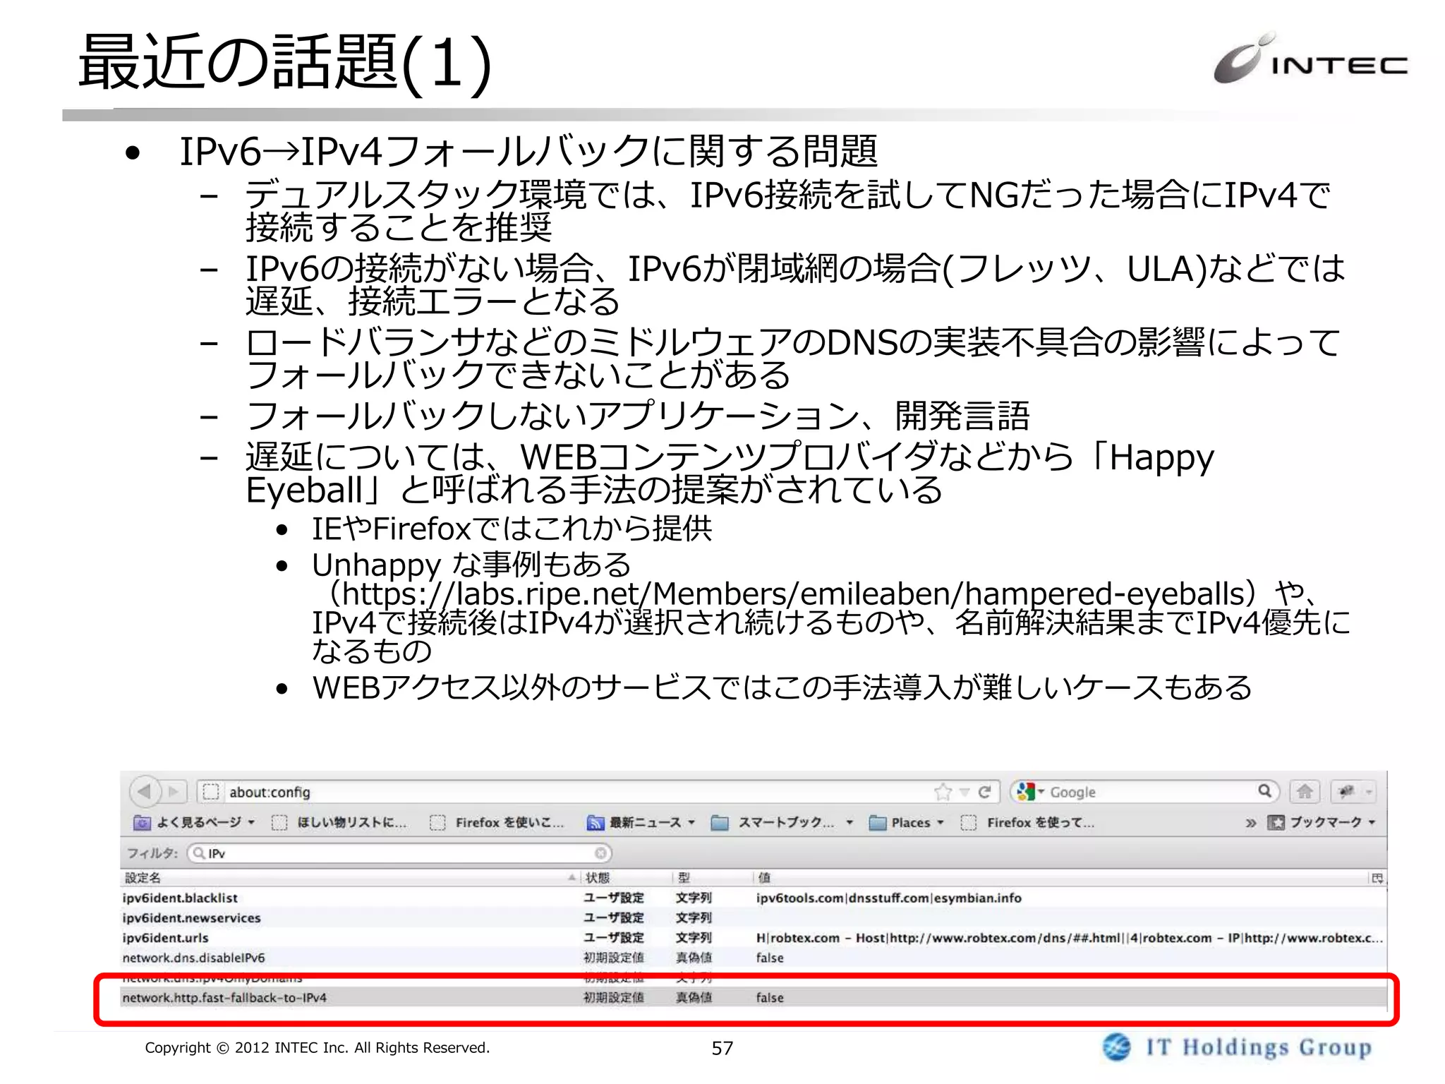Viewport: 1445px width, 1084px height.
Task: Click the Firefox back navigation arrow
Action: click(x=145, y=792)
